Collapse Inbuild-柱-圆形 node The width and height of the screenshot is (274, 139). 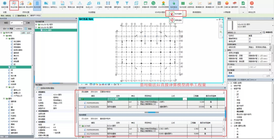click(36, 27)
